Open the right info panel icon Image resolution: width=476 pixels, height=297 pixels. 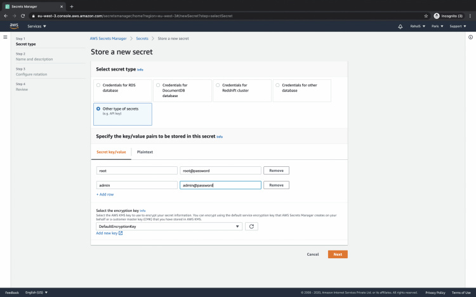click(x=470, y=37)
